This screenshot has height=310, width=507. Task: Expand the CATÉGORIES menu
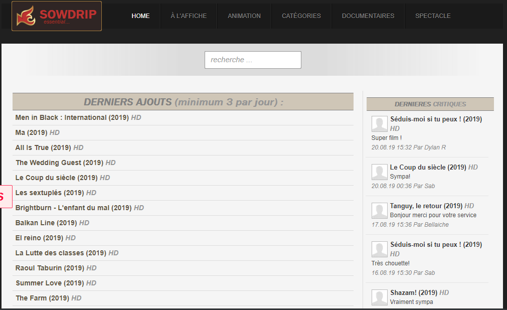tap(301, 16)
